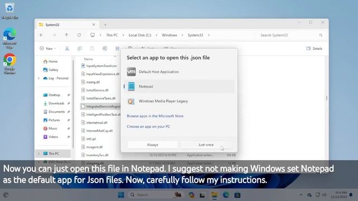This screenshot has height=201, width=358.
Task: Add a new File Explorer tab
Action: click(x=105, y=25)
